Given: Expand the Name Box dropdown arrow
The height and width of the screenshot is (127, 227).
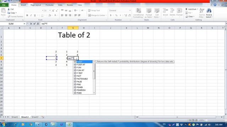Looking at the screenshot, I should click(x=24, y=24).
